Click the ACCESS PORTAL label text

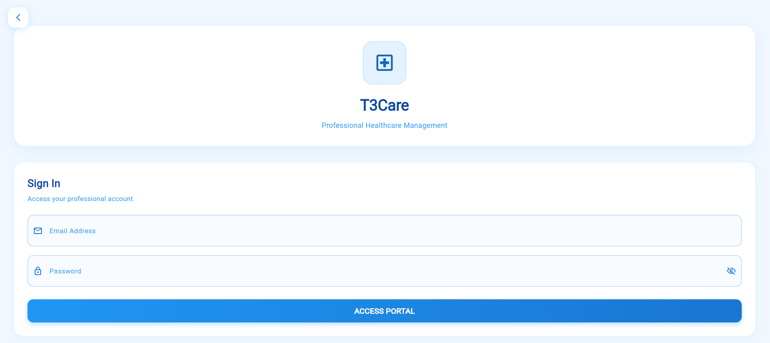385,311
